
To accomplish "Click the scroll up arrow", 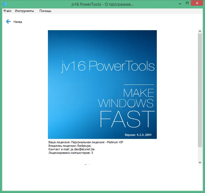I will 200,31.
